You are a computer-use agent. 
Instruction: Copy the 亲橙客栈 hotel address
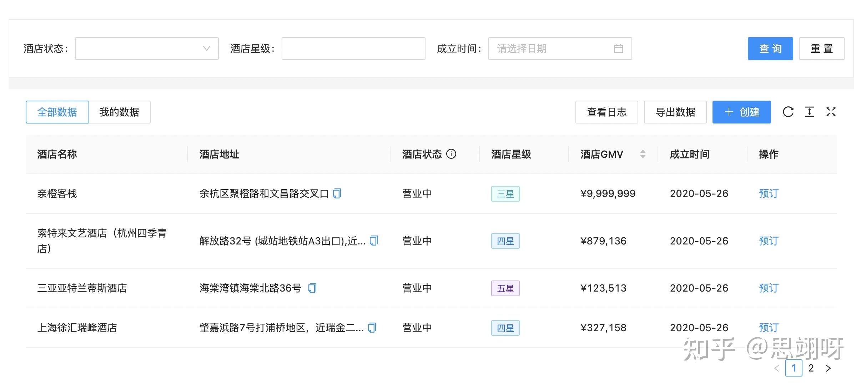point(337,193)
